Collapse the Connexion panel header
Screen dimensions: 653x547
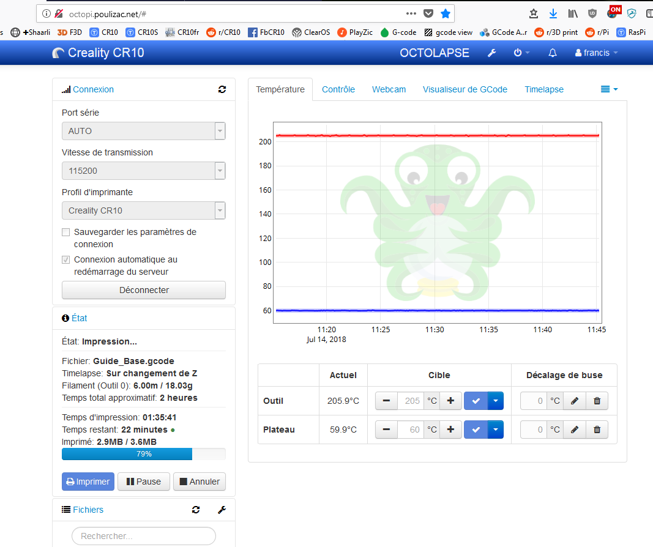tap(93, 89)
